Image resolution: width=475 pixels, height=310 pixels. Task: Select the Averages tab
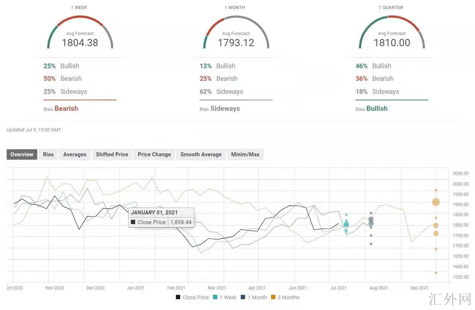75,154
